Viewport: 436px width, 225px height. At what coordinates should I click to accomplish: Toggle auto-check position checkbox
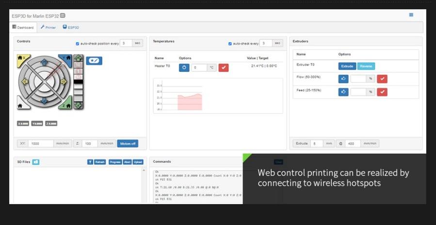pos(78,44)
